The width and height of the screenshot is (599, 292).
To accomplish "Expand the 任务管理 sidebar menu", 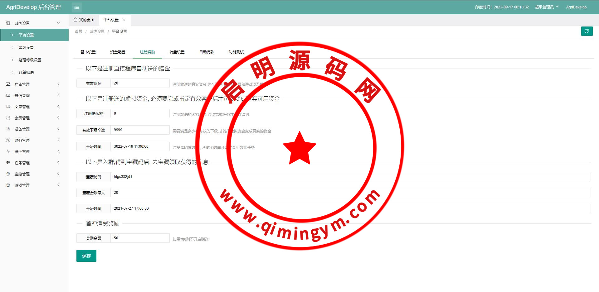I will coord(34,163).
